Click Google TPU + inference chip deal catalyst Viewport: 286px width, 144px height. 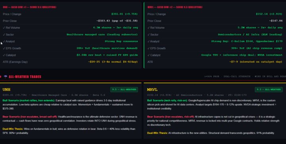click(x=242, y=55)
